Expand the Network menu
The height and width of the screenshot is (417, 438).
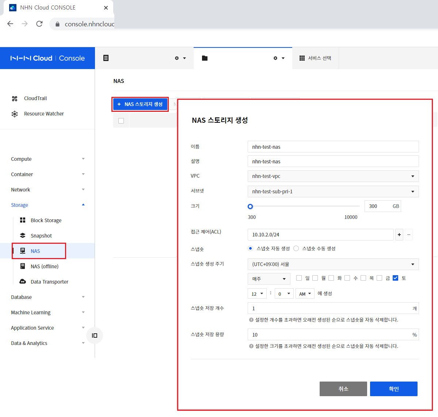pyautogui.click(x=47, y=189)
